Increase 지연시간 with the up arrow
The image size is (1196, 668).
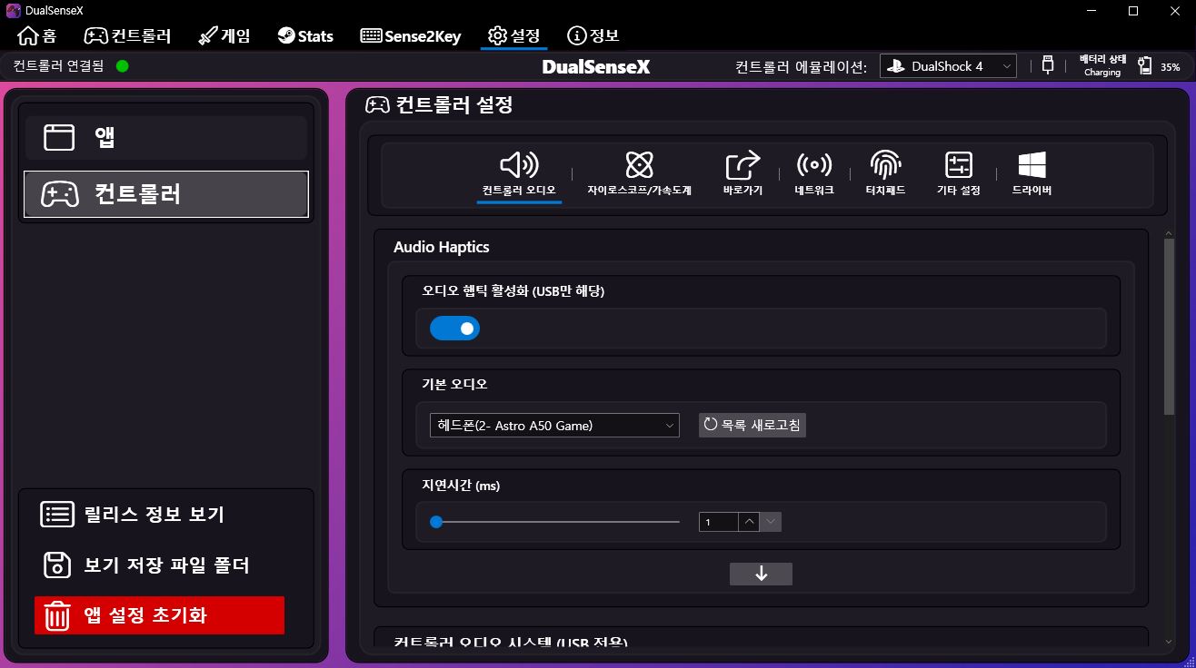(749, 522)
